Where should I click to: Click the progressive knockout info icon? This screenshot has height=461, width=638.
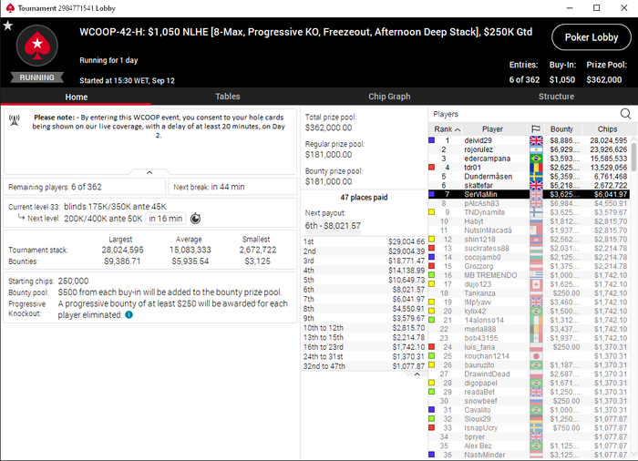tap(129, 314)
